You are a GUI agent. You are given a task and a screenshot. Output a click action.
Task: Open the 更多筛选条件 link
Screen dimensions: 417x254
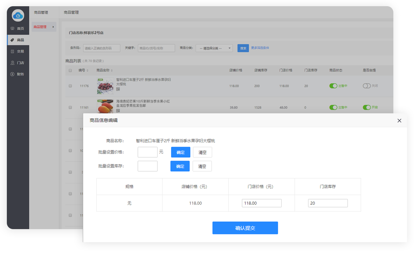pyautogui.click(x=260, y=48)
